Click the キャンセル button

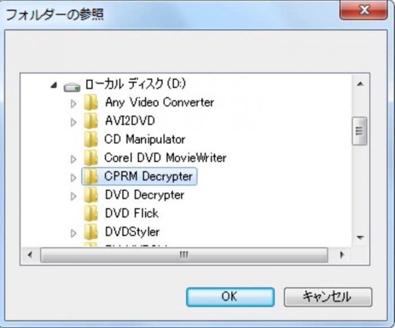328,297
